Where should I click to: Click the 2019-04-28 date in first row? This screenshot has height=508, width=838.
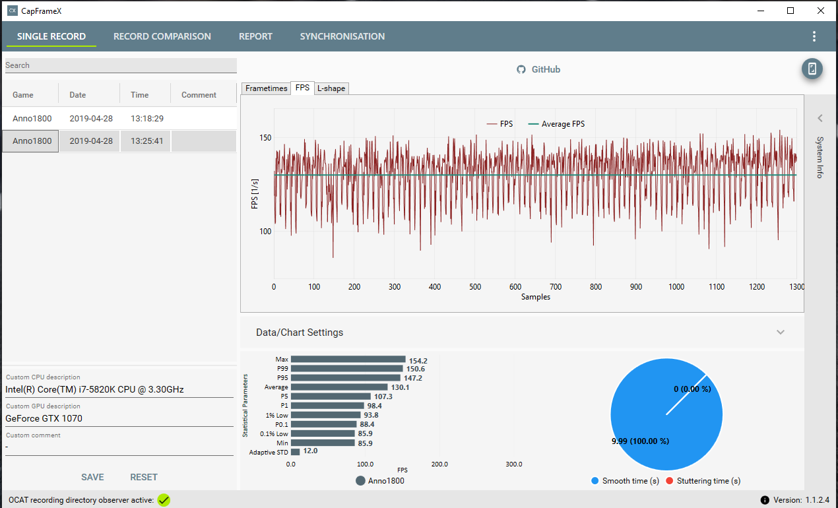tap(91, 119)
